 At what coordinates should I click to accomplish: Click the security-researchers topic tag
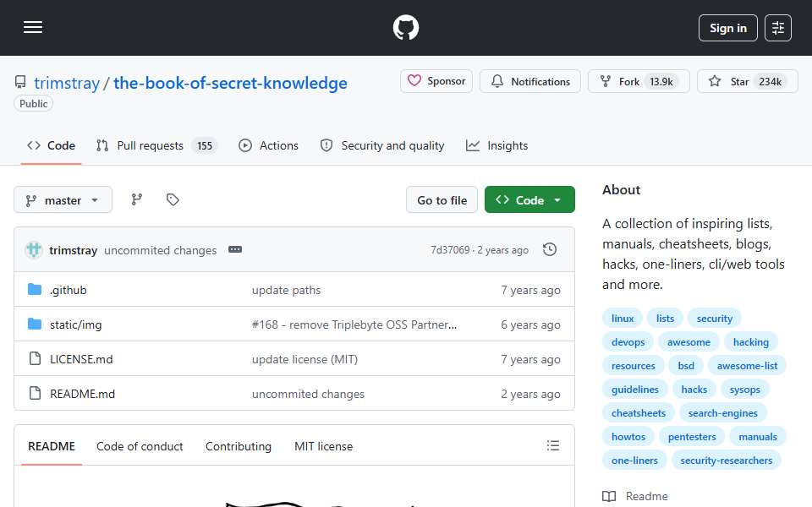[x=726, y=461]
